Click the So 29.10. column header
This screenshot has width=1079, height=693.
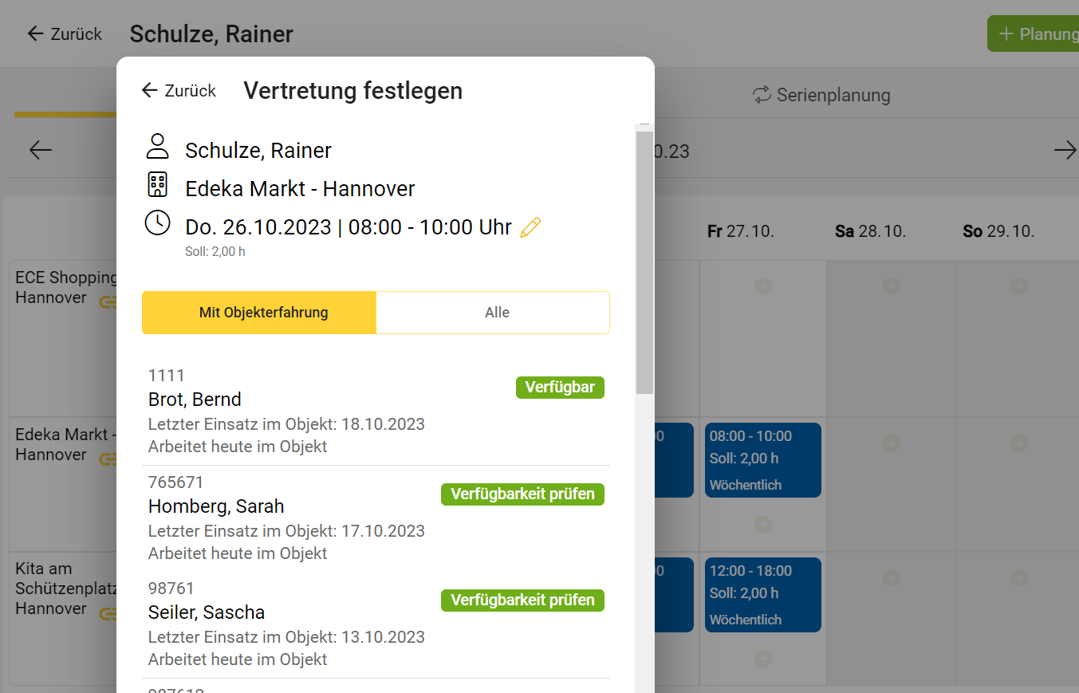point(998,232)
